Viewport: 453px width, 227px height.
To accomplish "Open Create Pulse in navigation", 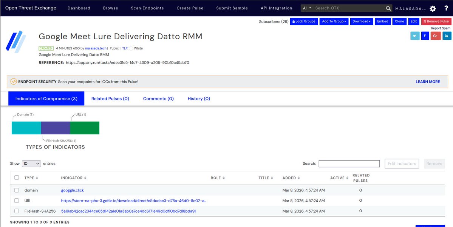I will point(190,8).
